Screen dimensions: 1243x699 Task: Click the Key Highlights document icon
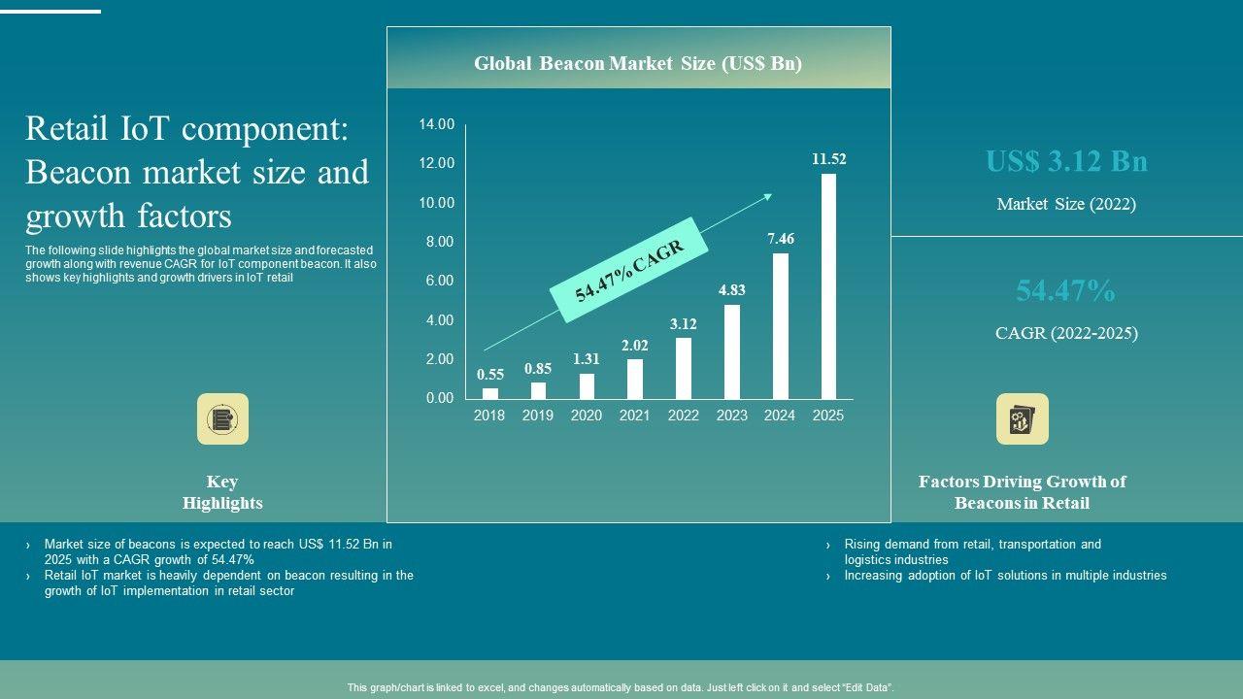coord(222,419)
